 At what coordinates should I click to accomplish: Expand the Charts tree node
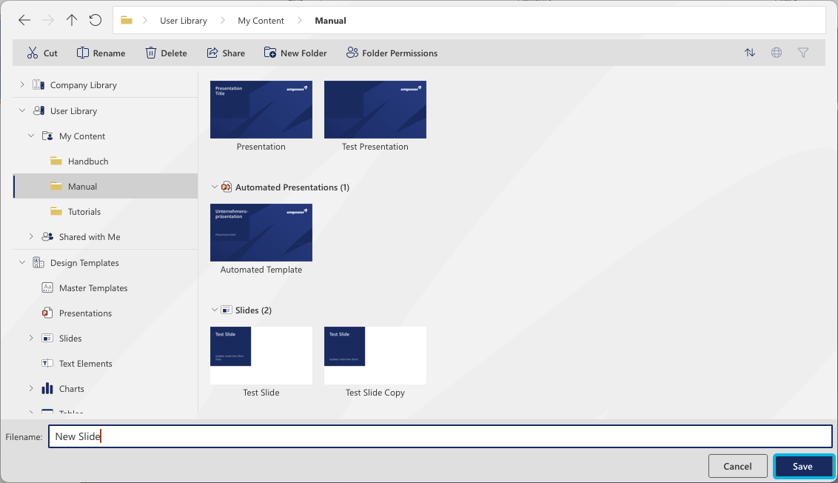[x=31, y=388]
